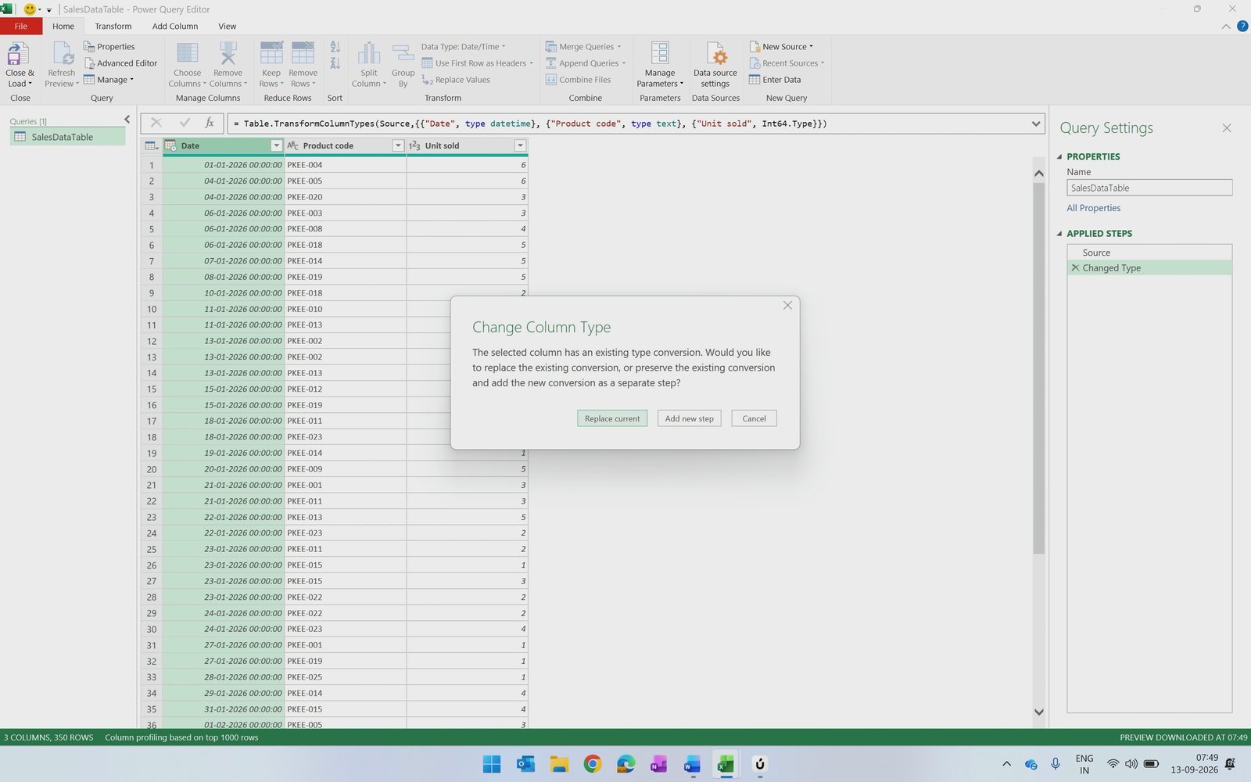Click the vertical scrollbar down arrow

coord(1039,712)
